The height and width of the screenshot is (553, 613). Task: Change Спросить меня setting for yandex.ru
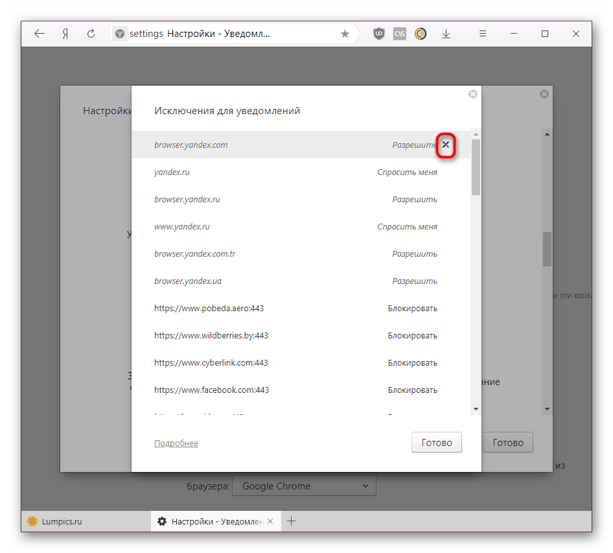tap(407, 172)
